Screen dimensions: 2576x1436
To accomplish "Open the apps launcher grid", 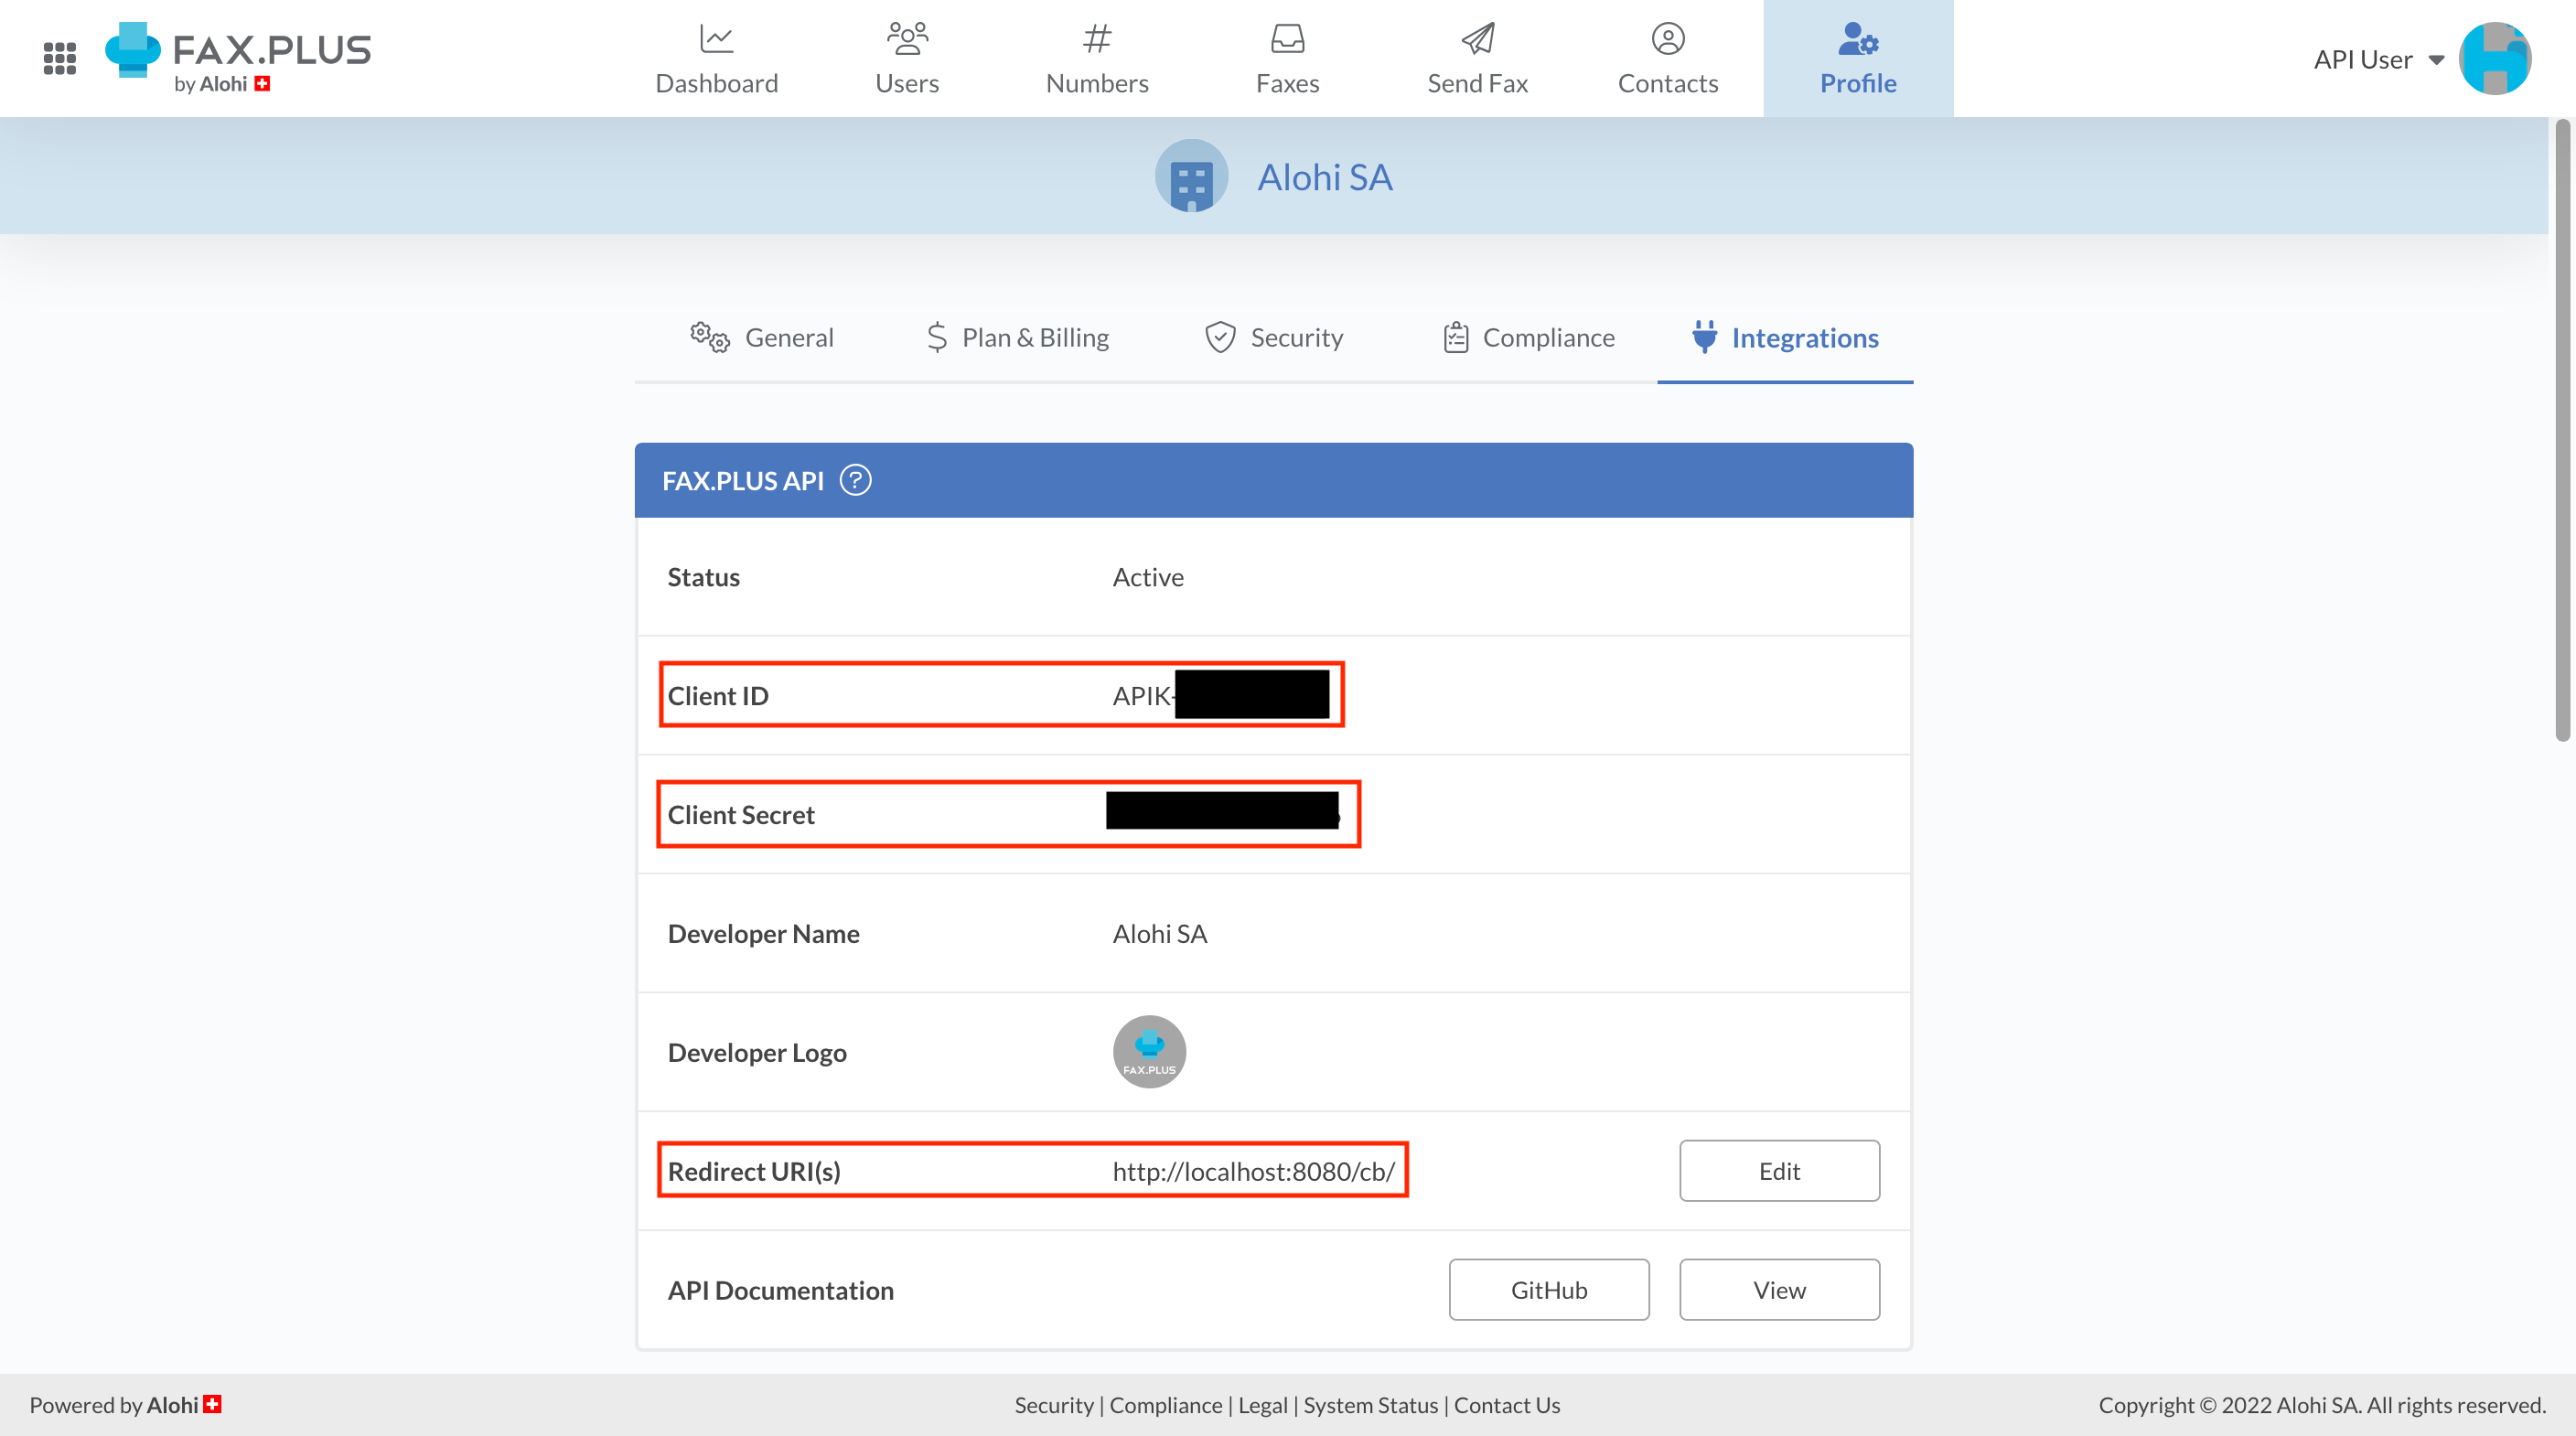I will click(61, 58).
